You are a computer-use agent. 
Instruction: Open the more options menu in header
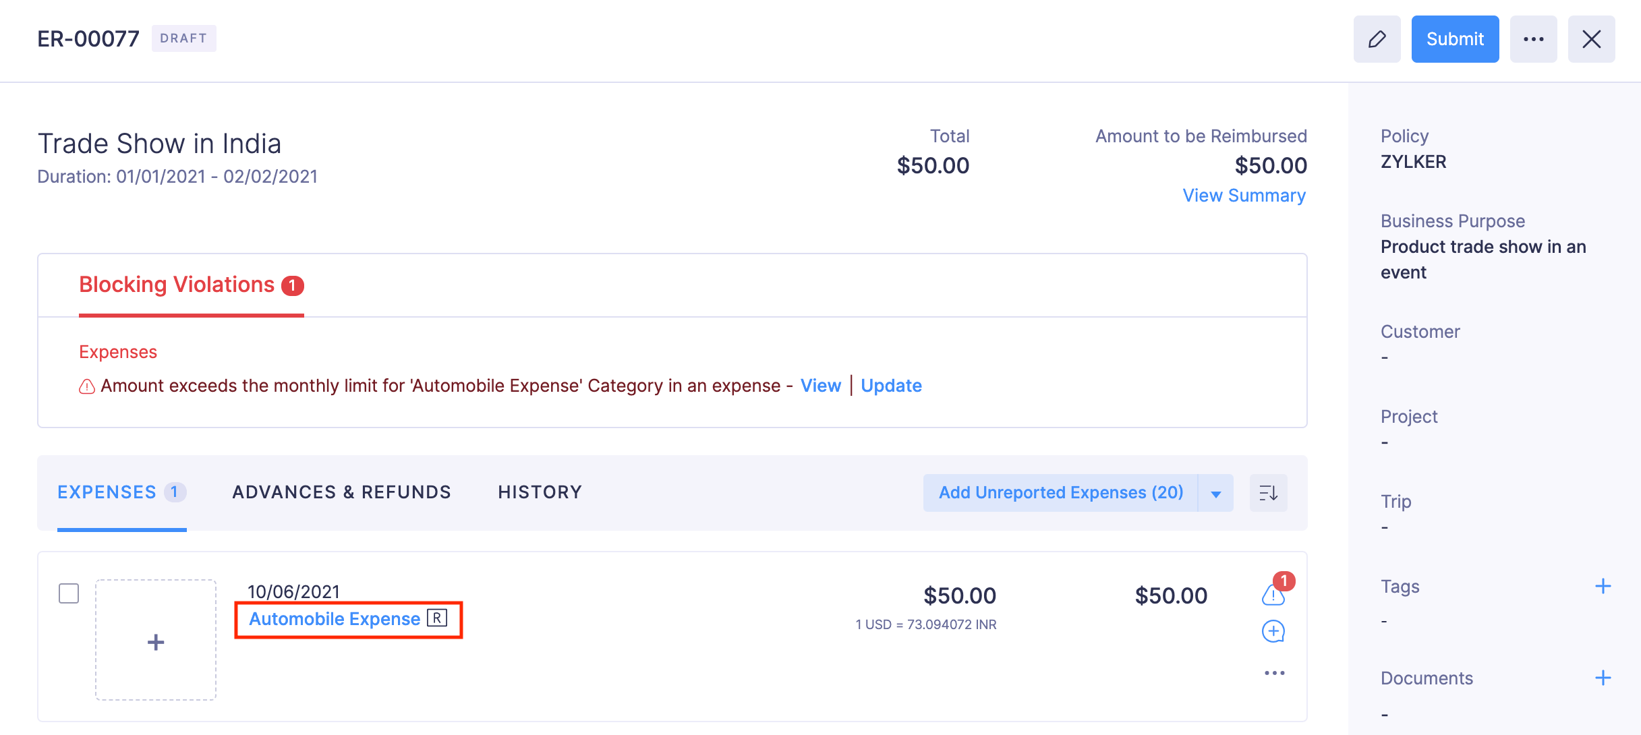1533,39
